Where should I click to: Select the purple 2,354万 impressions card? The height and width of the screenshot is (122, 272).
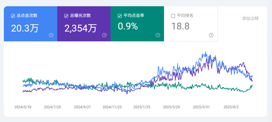[84, 24]
